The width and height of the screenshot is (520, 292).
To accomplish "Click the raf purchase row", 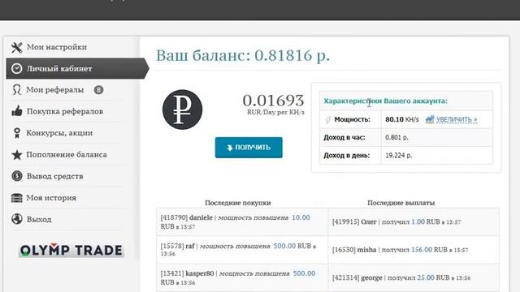I will pyautogui.click(x=242, y=250).
